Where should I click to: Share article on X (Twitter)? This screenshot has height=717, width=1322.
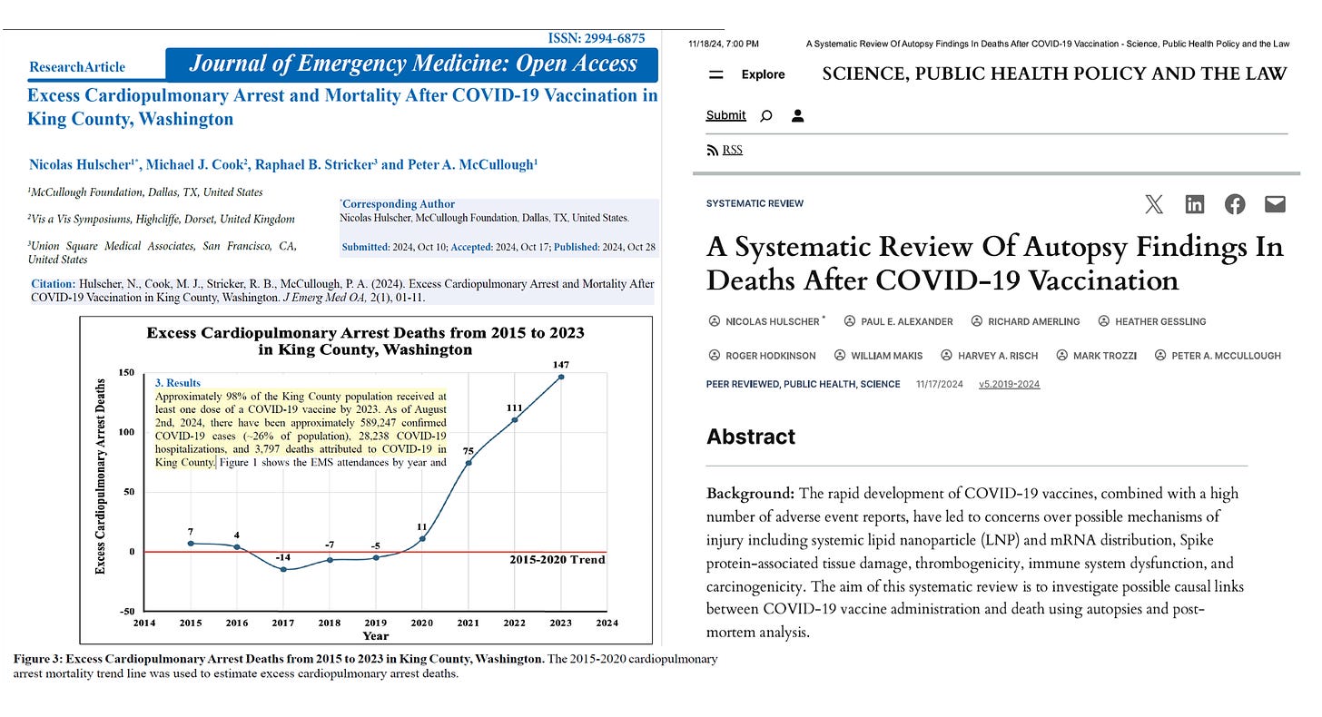[x=1154, y=204]
